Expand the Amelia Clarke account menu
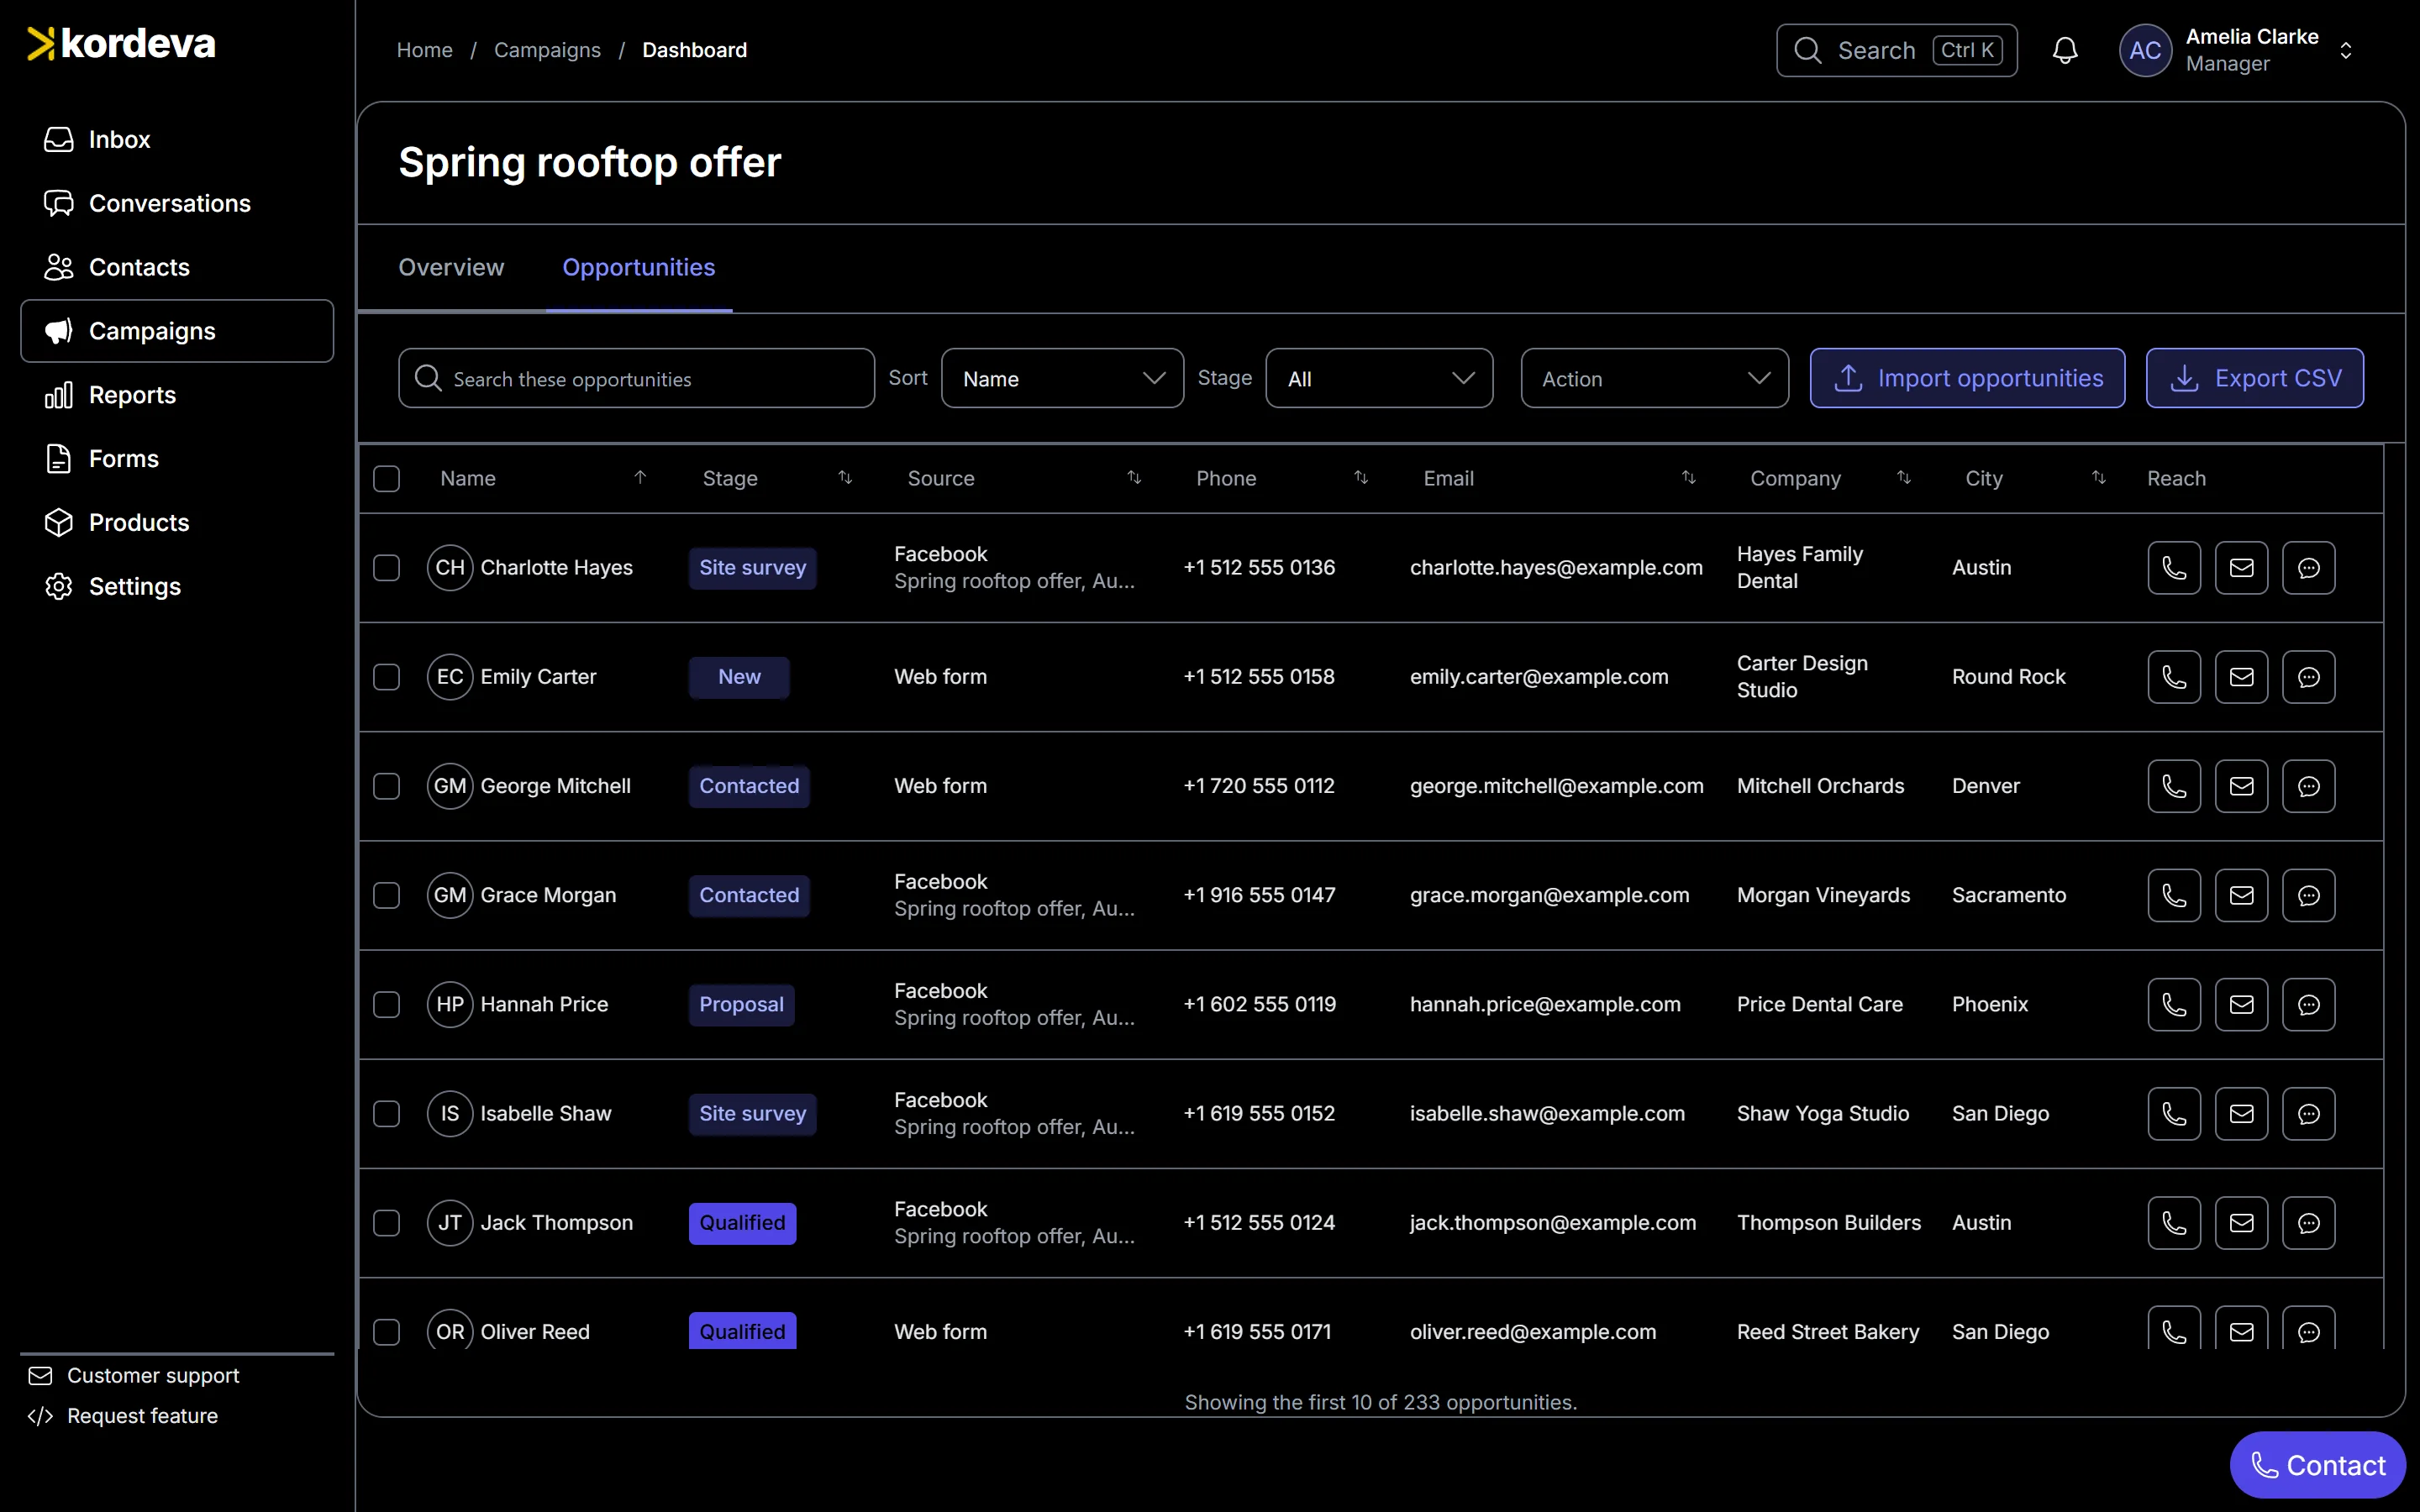 2237,50
